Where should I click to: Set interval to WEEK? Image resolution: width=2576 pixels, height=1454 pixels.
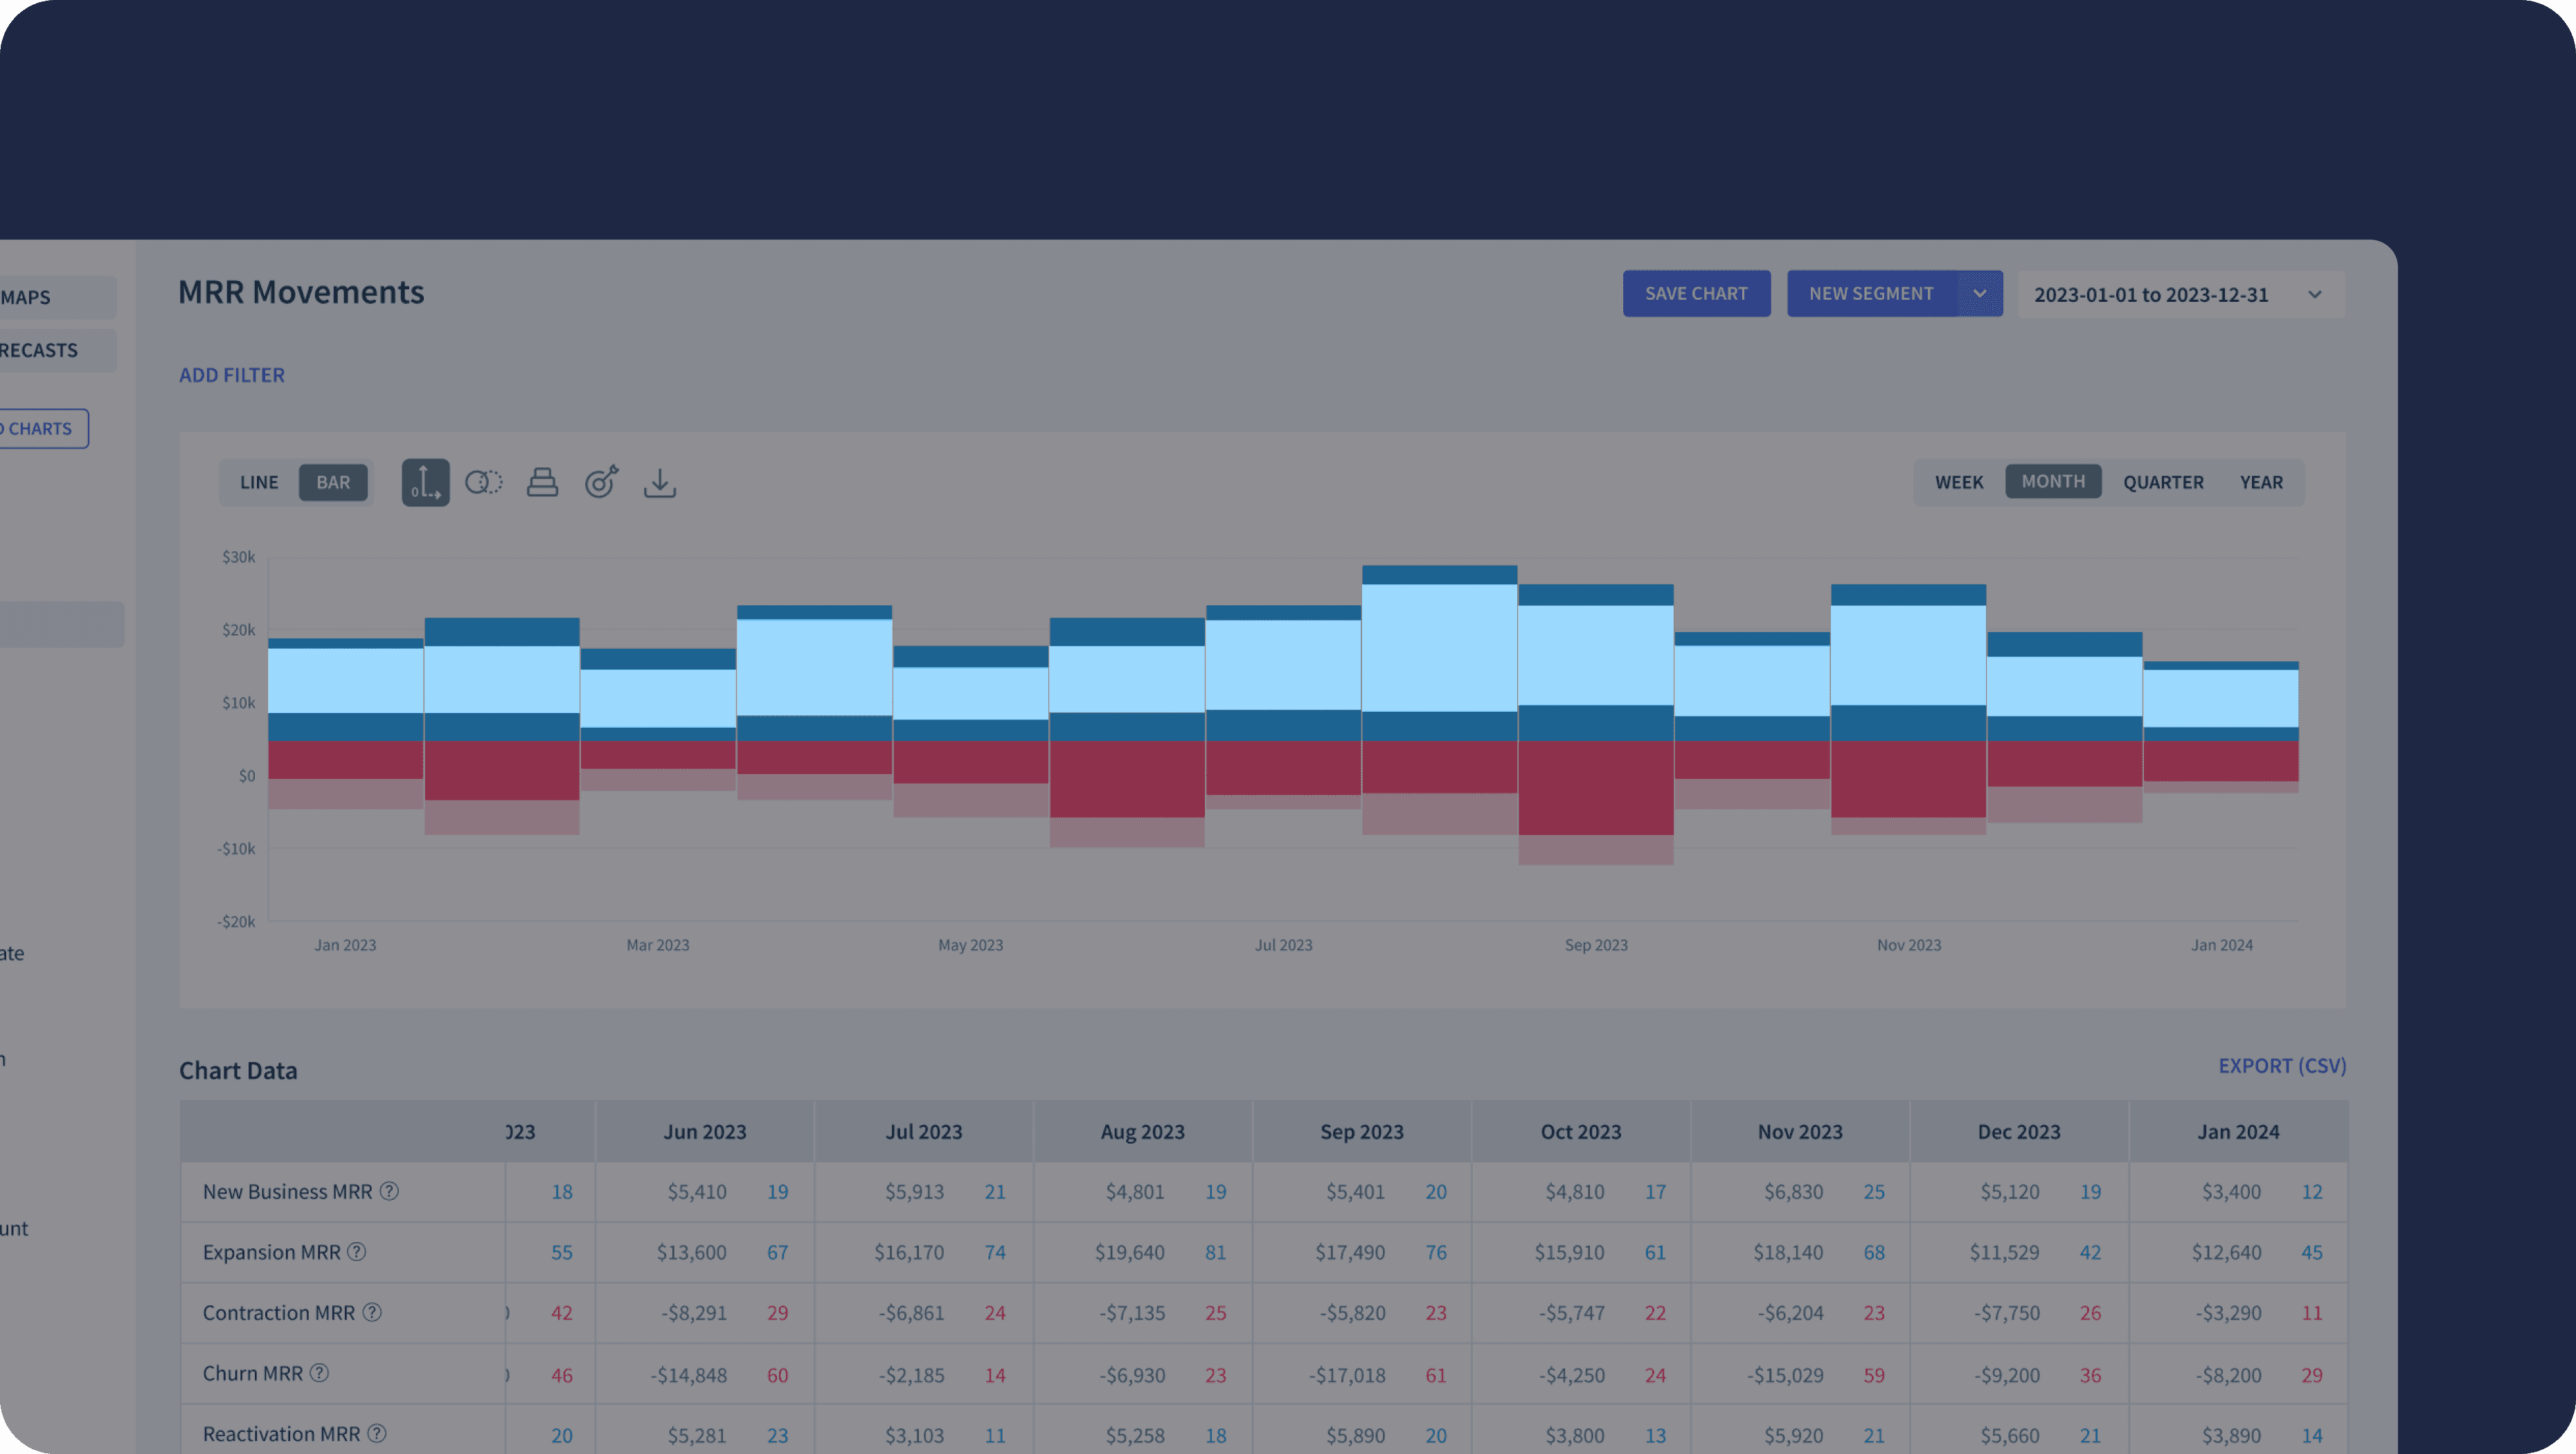coord(1958,483)
